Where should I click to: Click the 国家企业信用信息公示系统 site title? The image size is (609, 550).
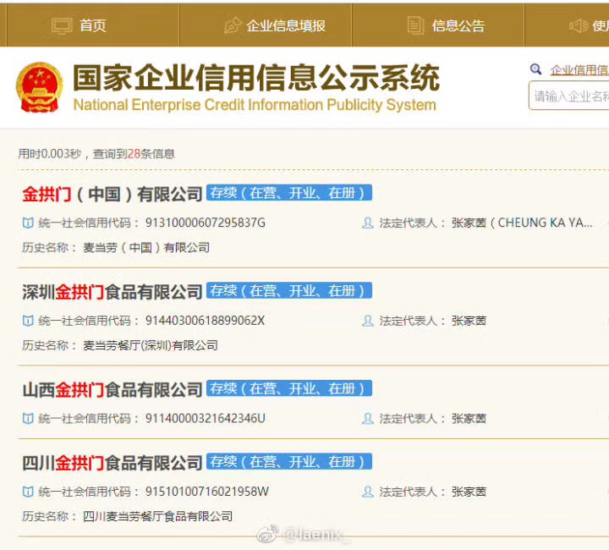(256, 78)
